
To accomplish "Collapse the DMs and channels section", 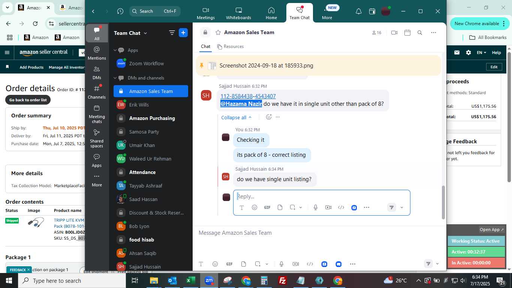I will click(x=115, y=78).
